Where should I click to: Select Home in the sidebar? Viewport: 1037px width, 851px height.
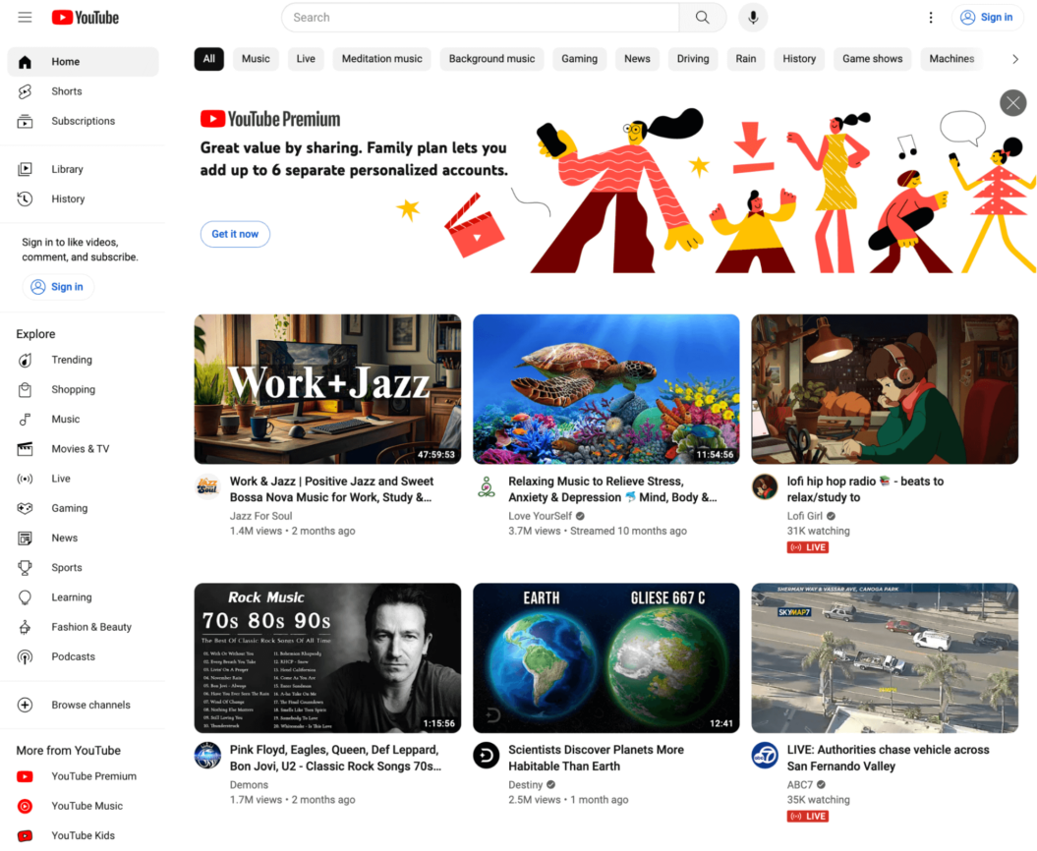pos(83,62)
